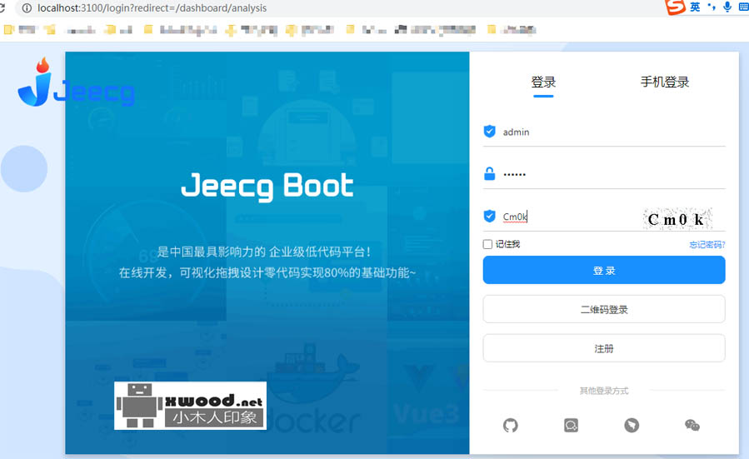Click the shield icon beside captcha input
The width and height of the screenshot is (749, 459).
(x=490, y=217)
